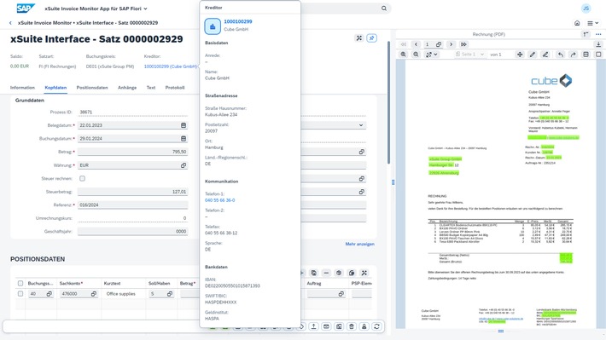Zoom out on the PDF viewer
Screen dimensions: 606x340
point(416,55)
